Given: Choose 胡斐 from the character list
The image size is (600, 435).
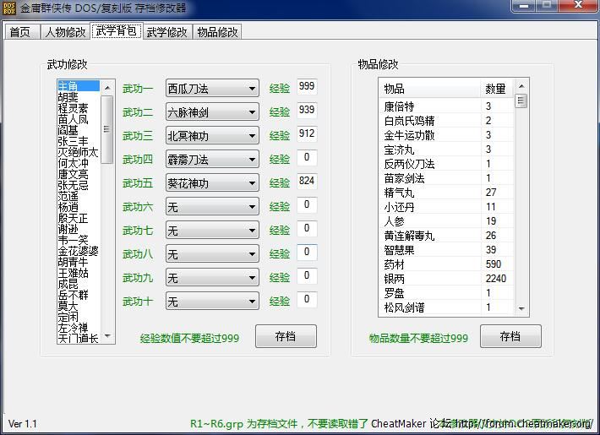Looking at the screenshot, I should pyautogui.click(x=68, y=97).
